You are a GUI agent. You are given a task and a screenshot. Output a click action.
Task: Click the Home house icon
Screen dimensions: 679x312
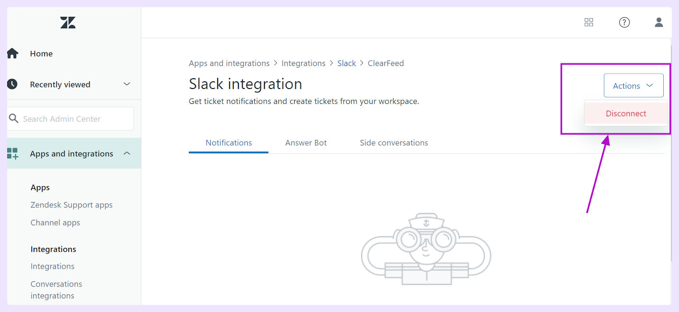[13, 53]
